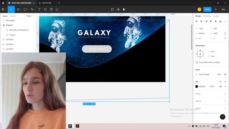Open the Pass through blend mode dropdown

pyautogui.click(x=205, y=75)
